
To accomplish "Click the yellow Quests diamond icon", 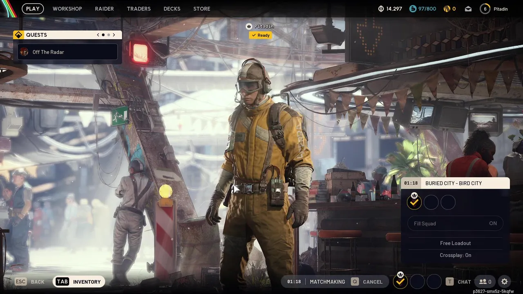I will point(18,35).
